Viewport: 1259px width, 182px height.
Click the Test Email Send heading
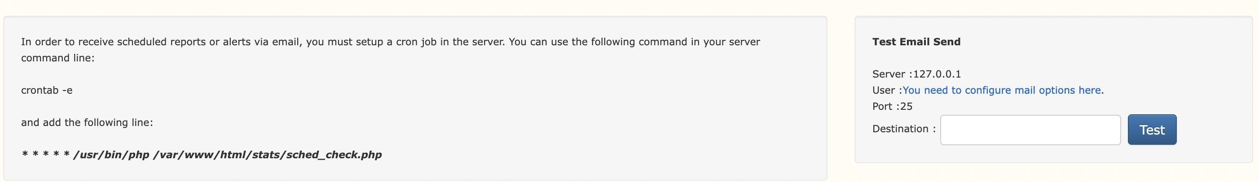pyautogui.click(x=916, y=42)
